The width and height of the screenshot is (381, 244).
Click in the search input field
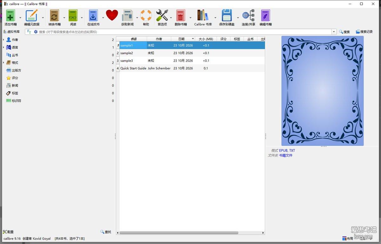point(185,32)
